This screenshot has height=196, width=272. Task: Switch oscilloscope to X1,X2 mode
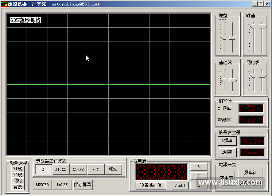(61, 169)
